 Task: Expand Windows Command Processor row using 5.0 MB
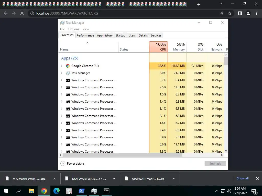61,137
